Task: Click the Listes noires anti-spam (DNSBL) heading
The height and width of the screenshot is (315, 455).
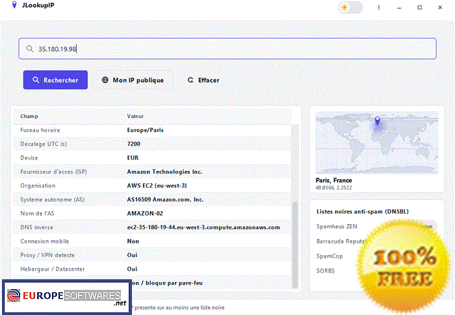Action: click(363, 212)
